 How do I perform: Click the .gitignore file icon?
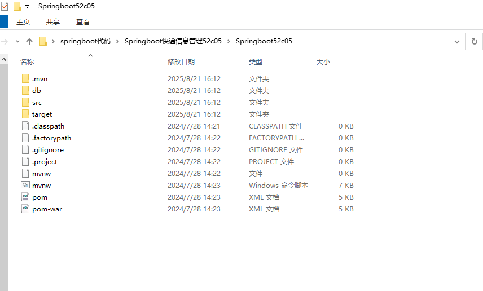[x=25, y=149]
